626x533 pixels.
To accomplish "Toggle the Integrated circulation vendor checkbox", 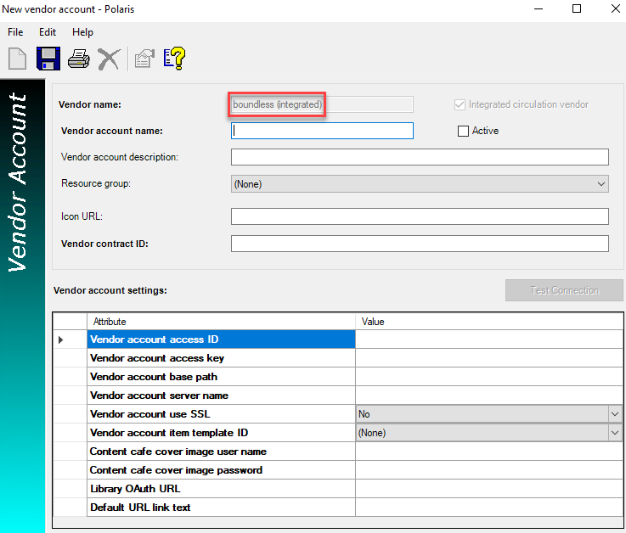I will (460, 104).
